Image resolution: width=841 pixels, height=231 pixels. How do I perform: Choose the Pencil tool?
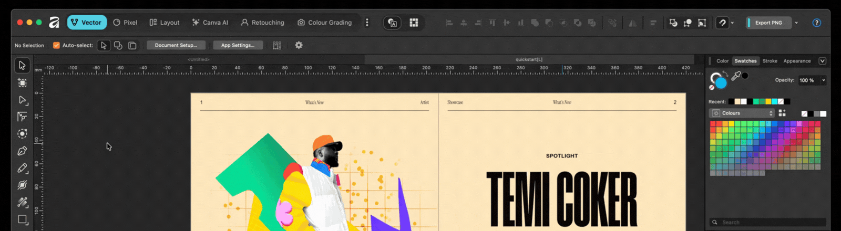pyautogui.click(x=22, y=169)
